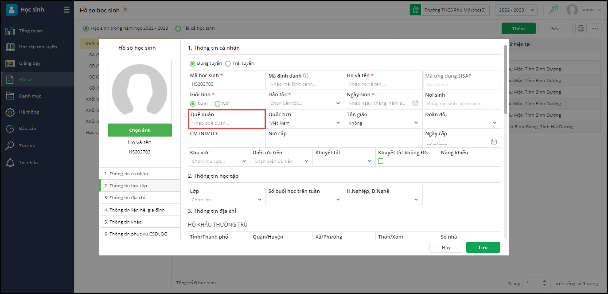608x294 pixels.
Task: Click the school building icon
Action: coord(415,10)
